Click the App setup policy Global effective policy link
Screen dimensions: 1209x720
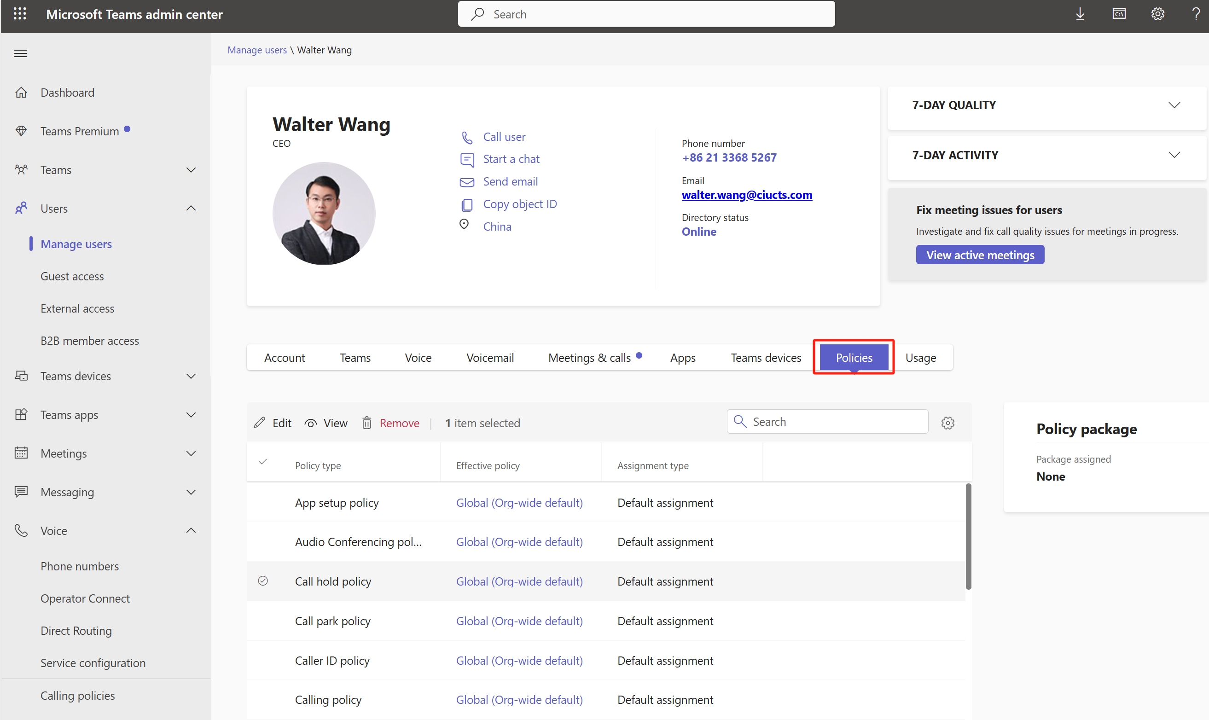click(519, 503)
